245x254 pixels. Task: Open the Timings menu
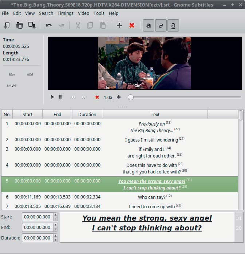pos(65,13)
